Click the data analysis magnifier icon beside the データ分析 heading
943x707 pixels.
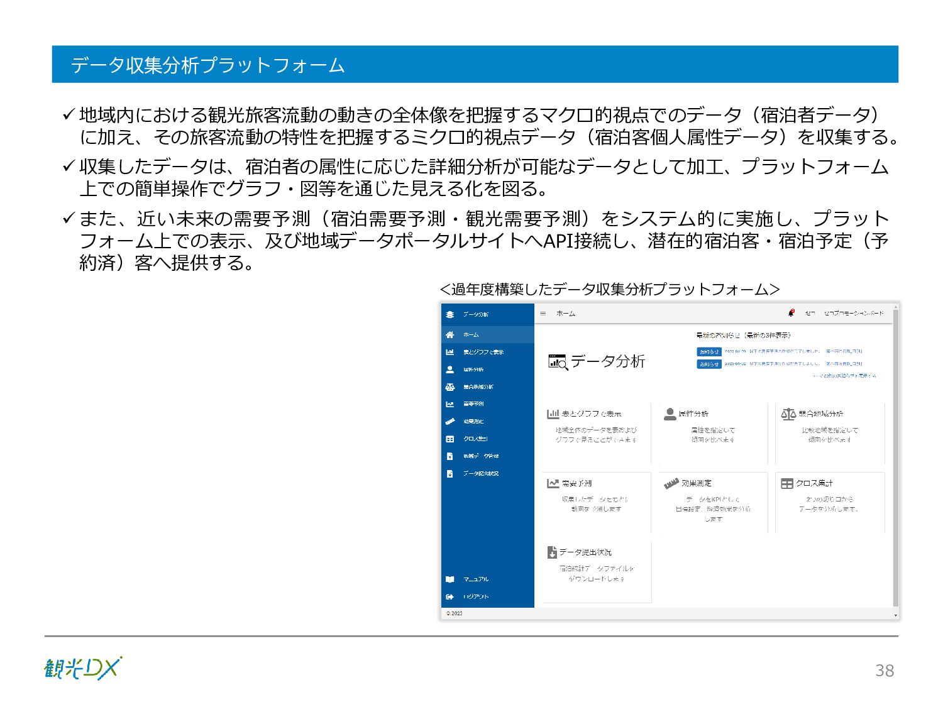[x=558, y=362]
